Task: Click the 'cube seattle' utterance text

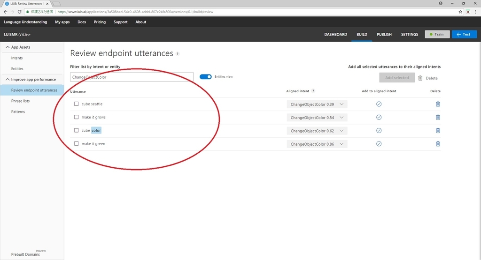Action: click(x=92, y=104)
